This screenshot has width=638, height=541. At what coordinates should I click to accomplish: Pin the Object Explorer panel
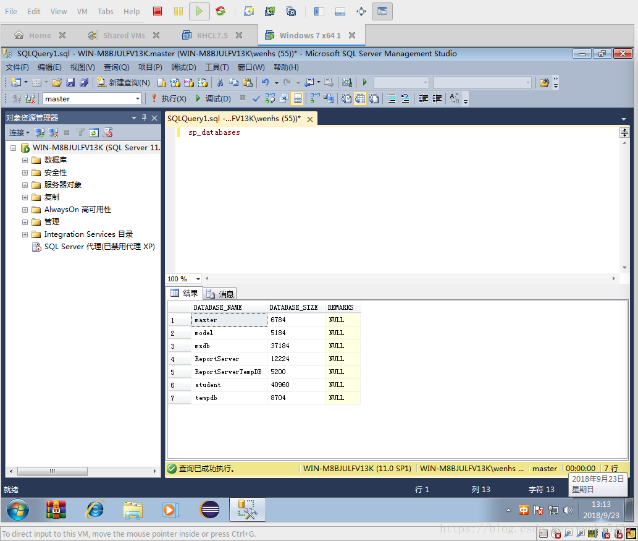pos(144,117)
